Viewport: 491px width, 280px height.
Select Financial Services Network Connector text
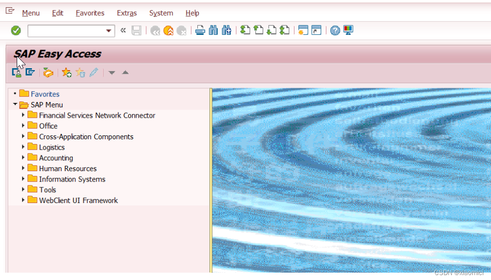tap(97, 115)
